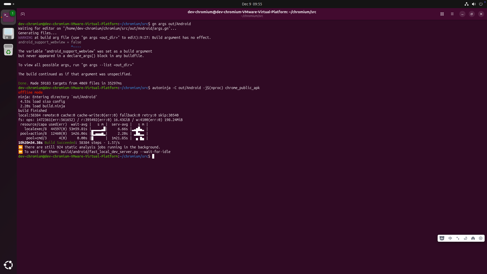Click the network status icon

point(466,4)
